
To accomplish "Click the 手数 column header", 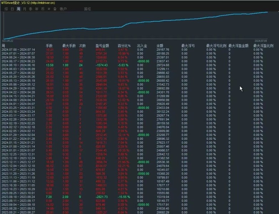I will click(x=49, y=46).
